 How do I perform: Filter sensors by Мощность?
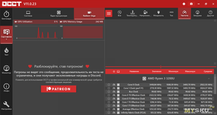click(158, 14)
